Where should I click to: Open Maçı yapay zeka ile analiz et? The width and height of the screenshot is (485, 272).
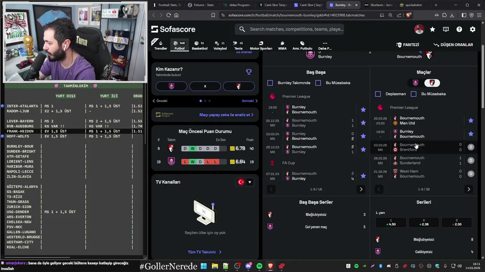(x=227, y=115)
